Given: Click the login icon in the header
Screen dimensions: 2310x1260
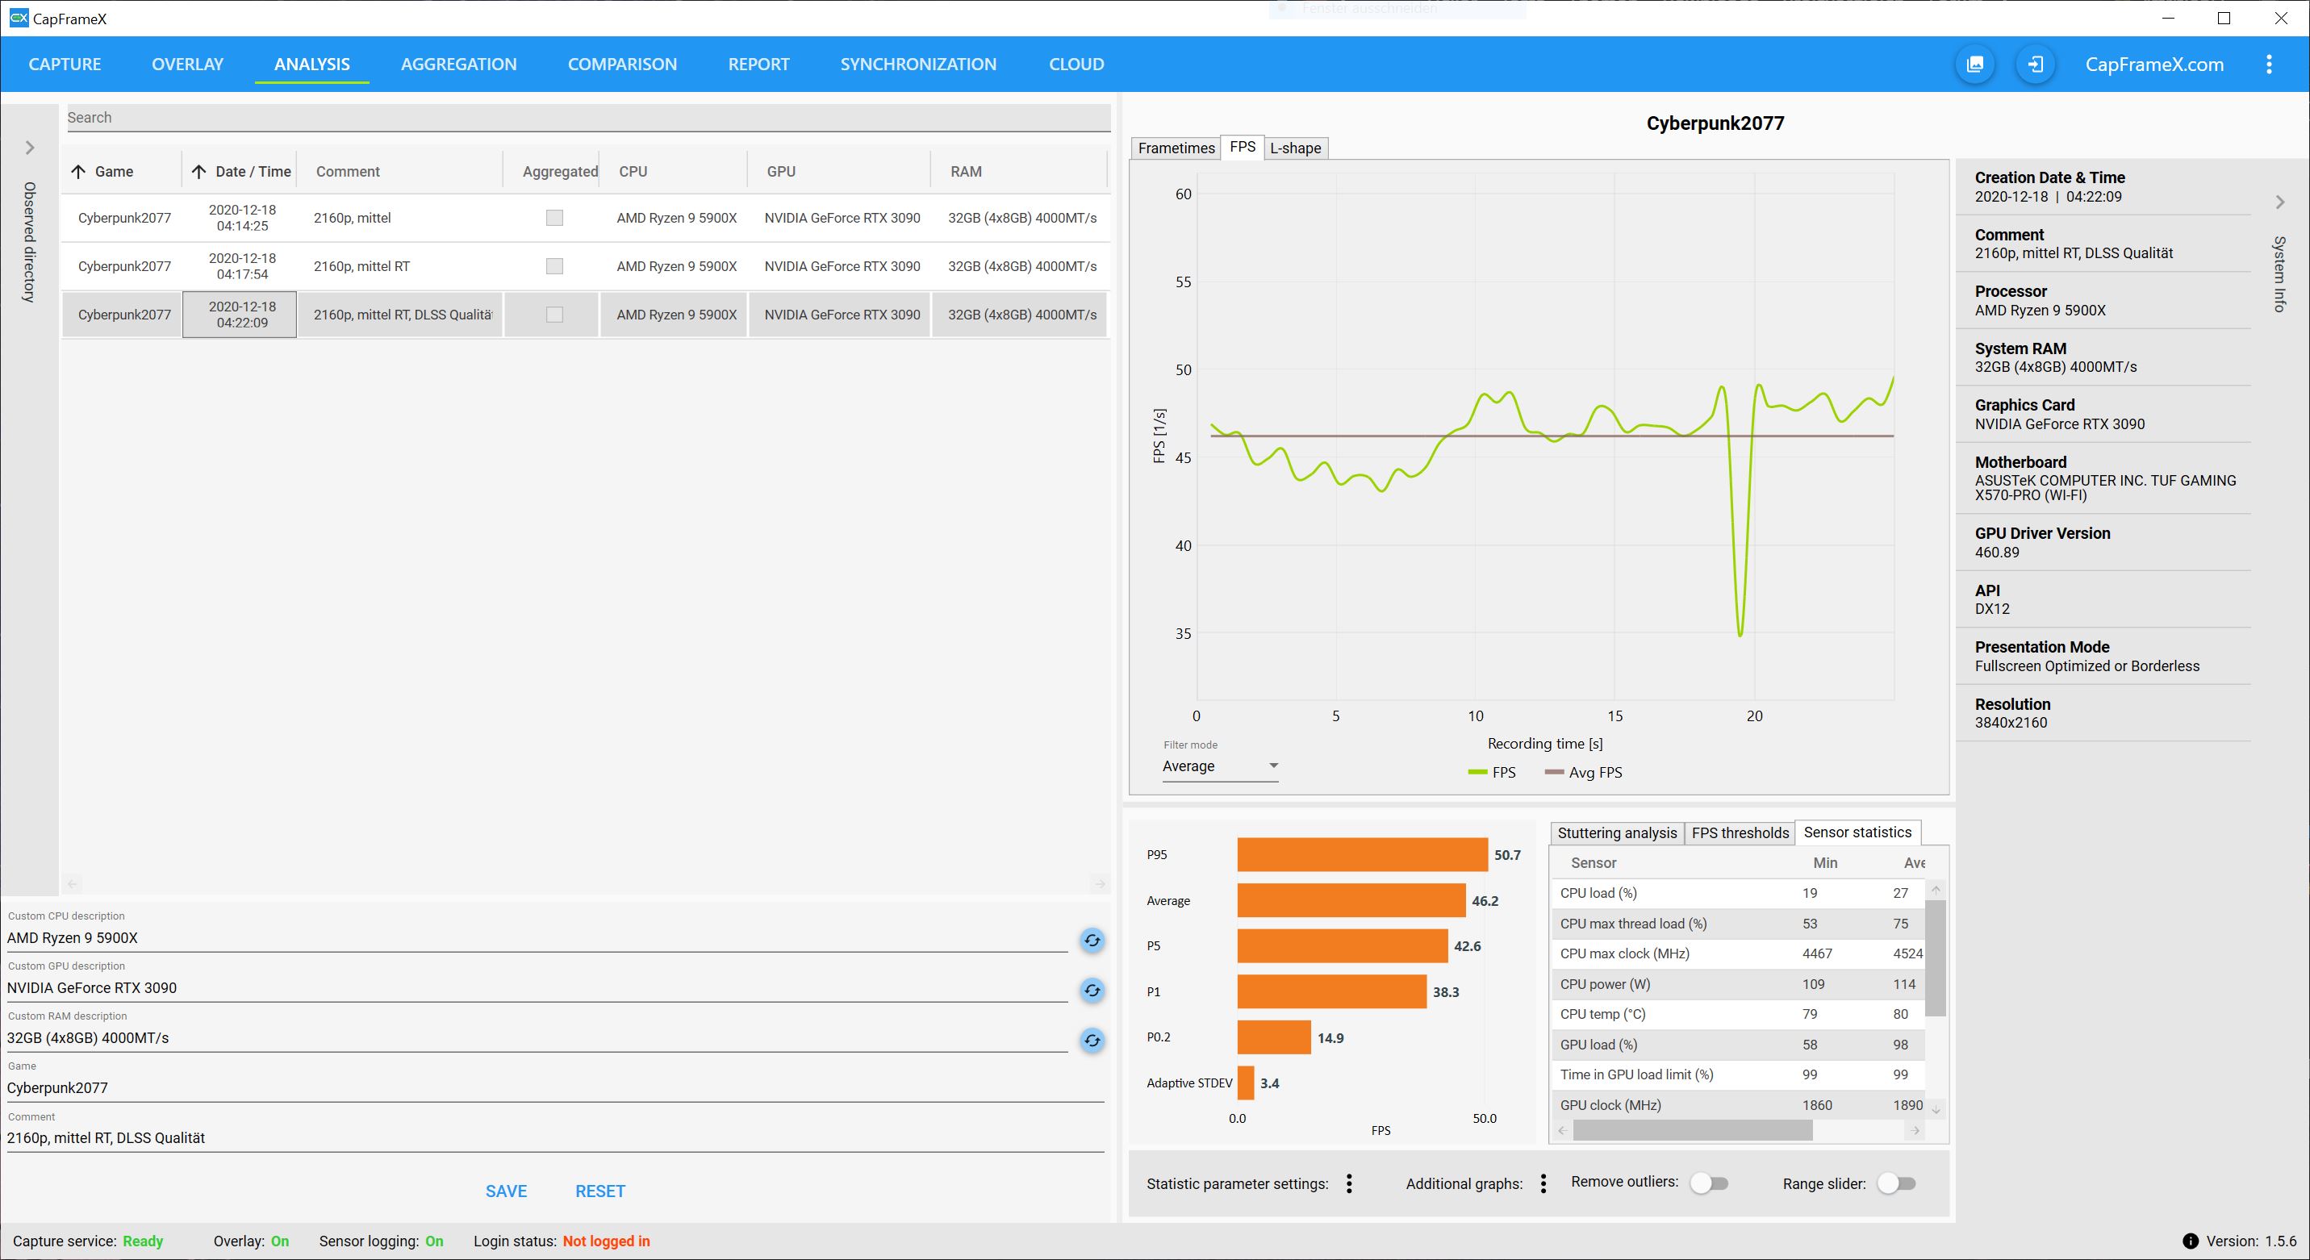Looking at the screenshot, I should (x=2036, y=65).
